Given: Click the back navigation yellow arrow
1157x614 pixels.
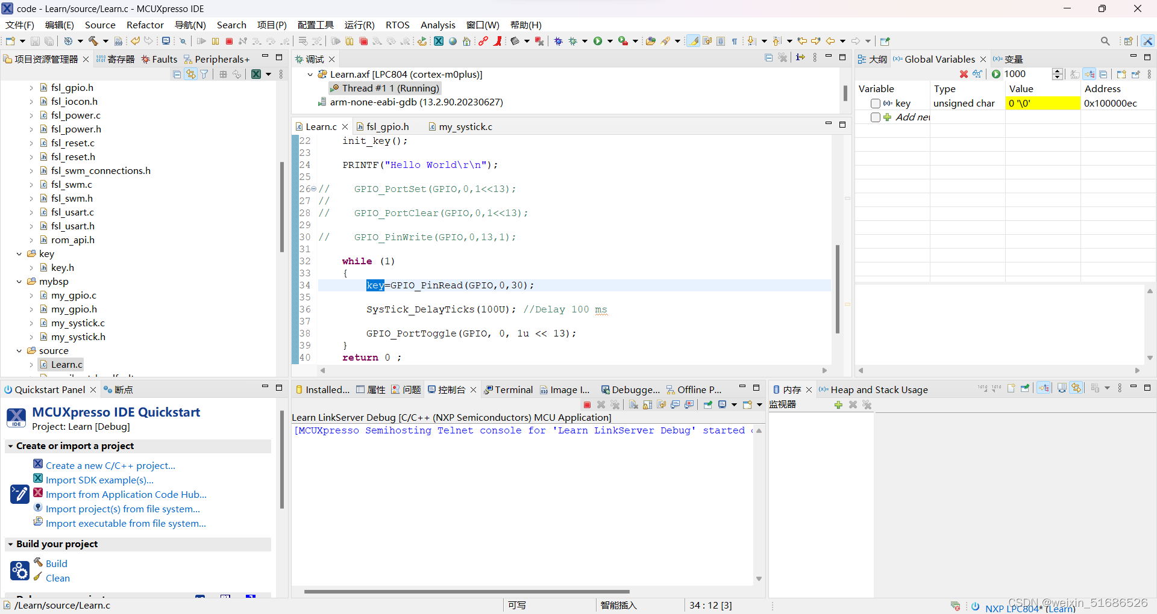Looking at the screenshot, I should coord(830,41).
